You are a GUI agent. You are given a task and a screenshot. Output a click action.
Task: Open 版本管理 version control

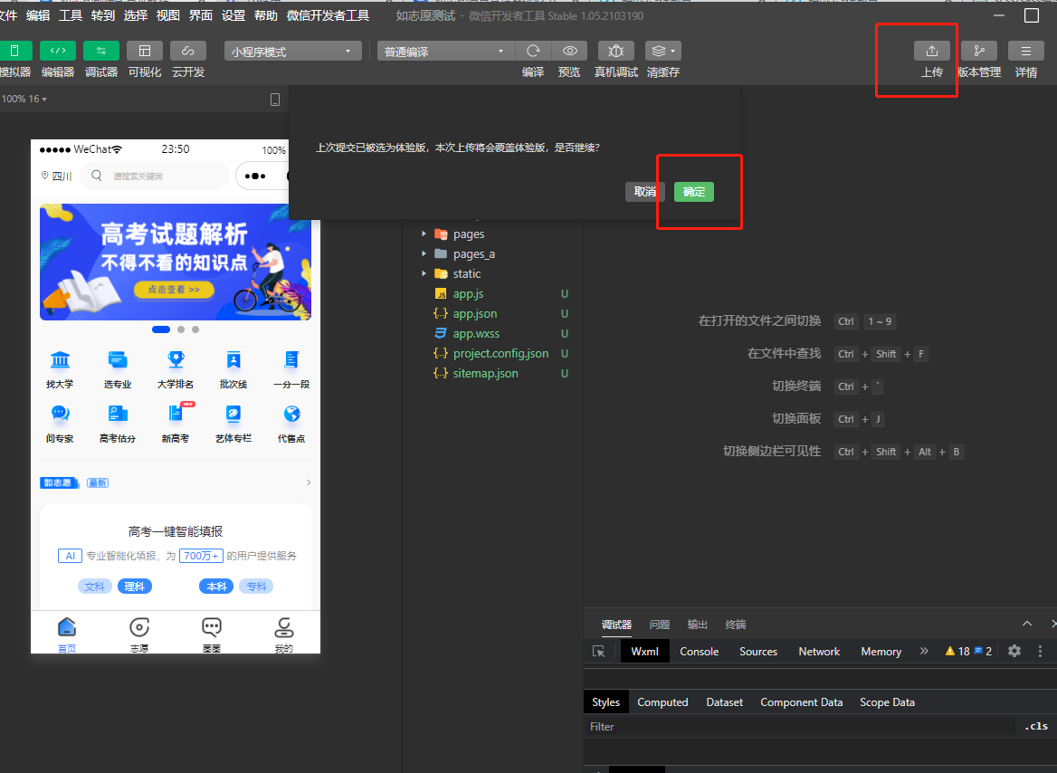979,51
